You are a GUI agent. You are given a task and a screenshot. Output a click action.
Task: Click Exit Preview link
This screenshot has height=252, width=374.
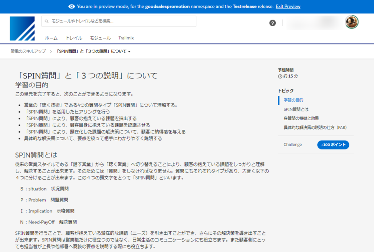pyautogui.click(x=288, y=7)
